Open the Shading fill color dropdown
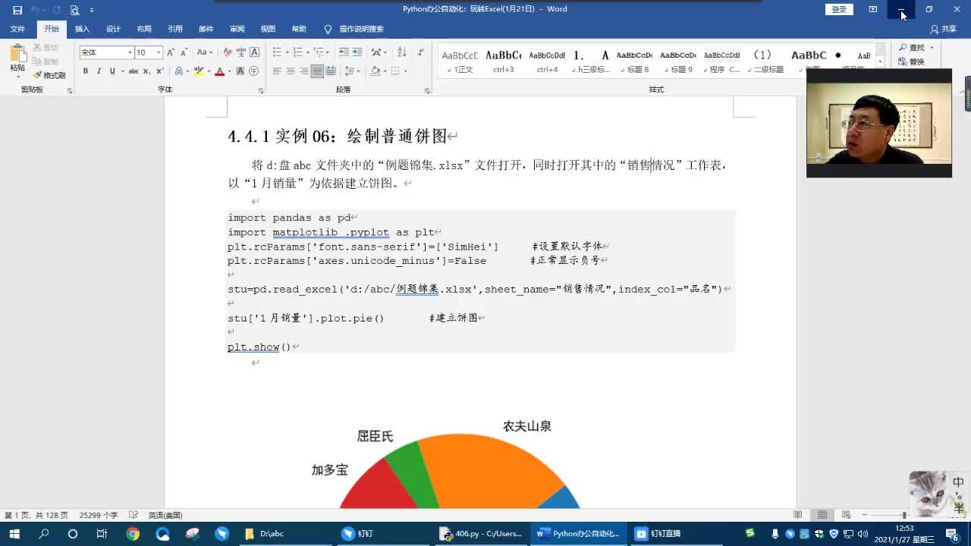 coord(385,71)
